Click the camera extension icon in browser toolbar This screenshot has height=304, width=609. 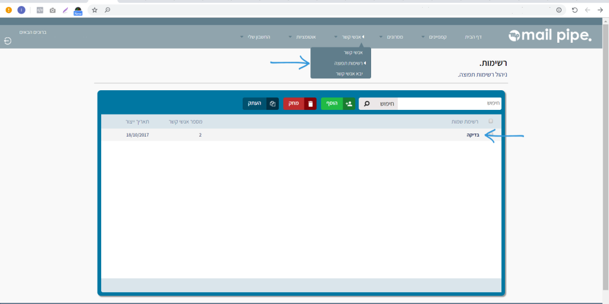point(52,10)
